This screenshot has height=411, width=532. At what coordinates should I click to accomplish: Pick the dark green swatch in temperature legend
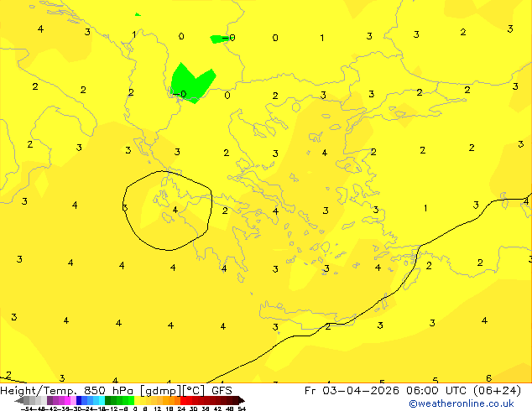(x=108, y=401)
